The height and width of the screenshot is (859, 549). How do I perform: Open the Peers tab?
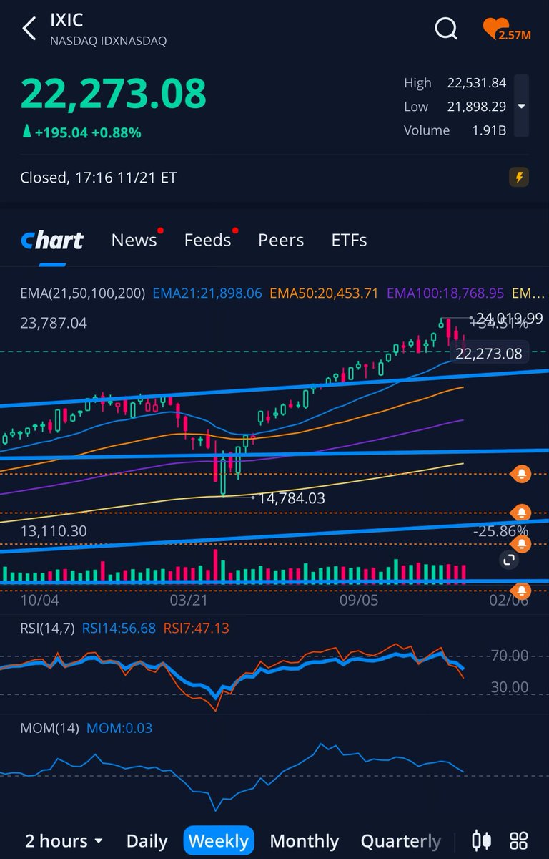(281, 240)
